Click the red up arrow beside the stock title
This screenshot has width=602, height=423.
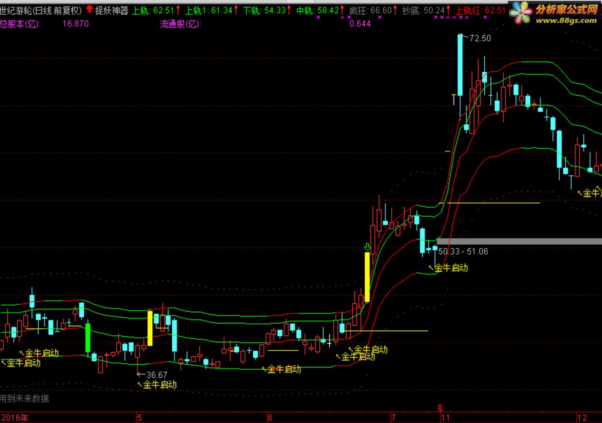[x=89, y=9]
